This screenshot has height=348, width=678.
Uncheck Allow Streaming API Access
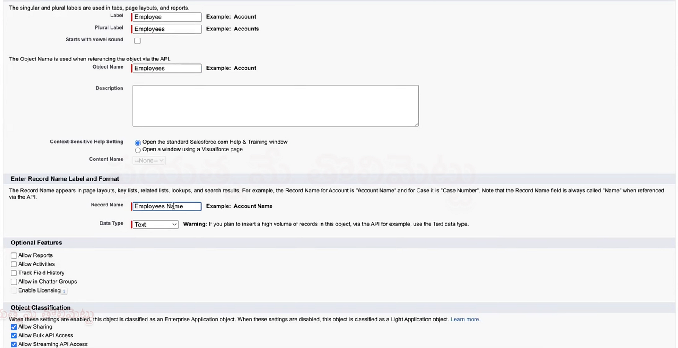14,345
